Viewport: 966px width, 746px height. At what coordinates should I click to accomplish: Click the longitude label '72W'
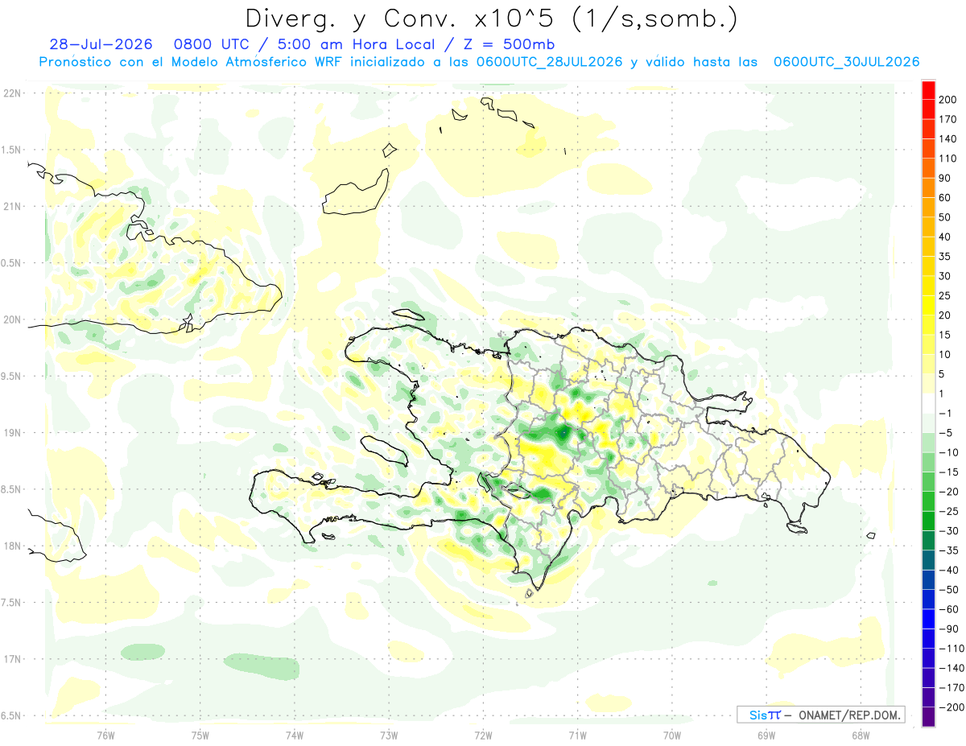click(x=483, y=735)
